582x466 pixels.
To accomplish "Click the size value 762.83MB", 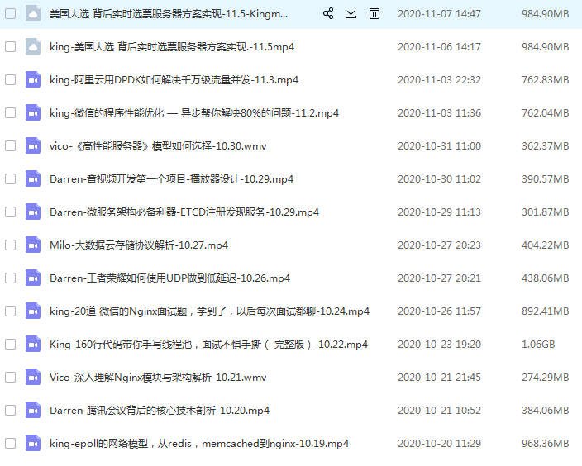I will 546,80.
